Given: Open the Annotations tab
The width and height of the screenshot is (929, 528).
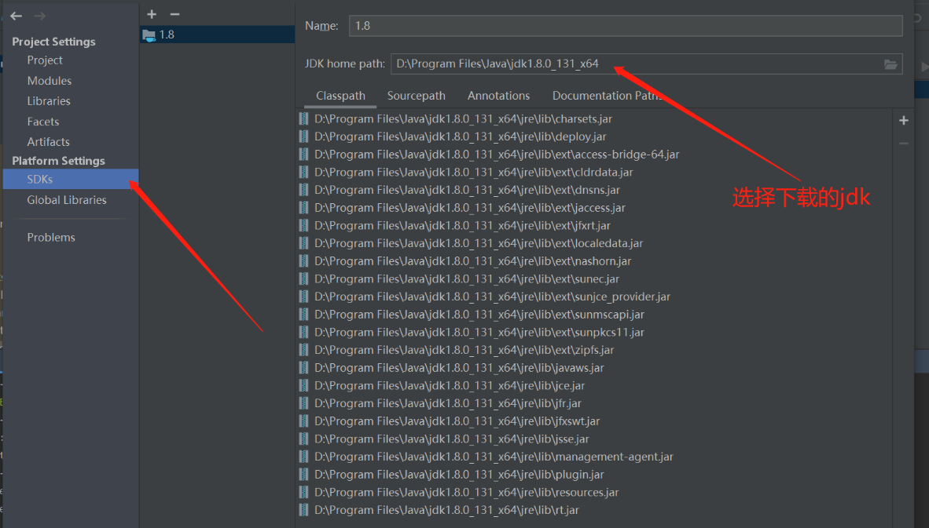Looking at the screenshot, I should (498, 96).
